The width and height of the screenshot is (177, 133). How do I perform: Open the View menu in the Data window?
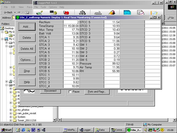(21, 7)
